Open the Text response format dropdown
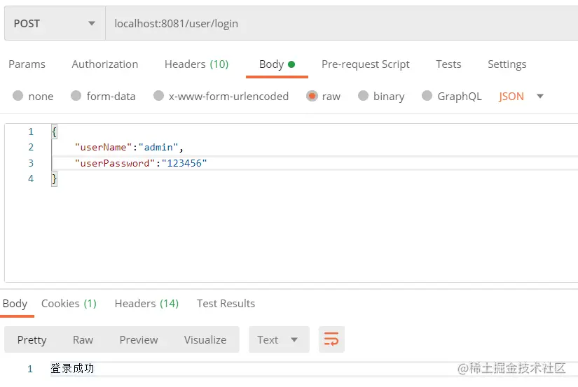Screen dimensions: 578x387 click(277, 340)
